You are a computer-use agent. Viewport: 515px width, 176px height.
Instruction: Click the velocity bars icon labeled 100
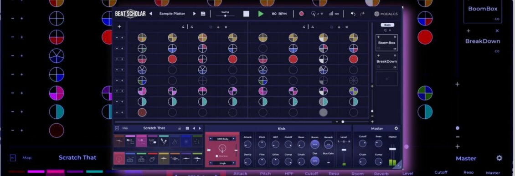click(334, 14)
